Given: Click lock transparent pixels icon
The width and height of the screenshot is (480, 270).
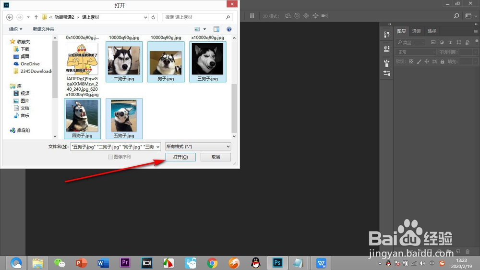Looking at the screenshot, I should (x=411, y=61).
